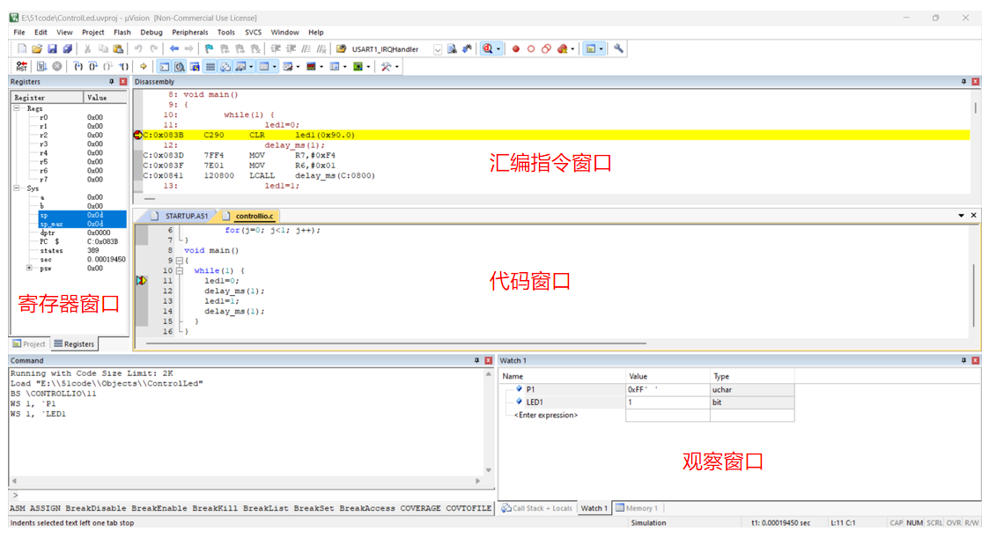
Task: Switch to the Project panel tab
Action: [x=29, y=344]
